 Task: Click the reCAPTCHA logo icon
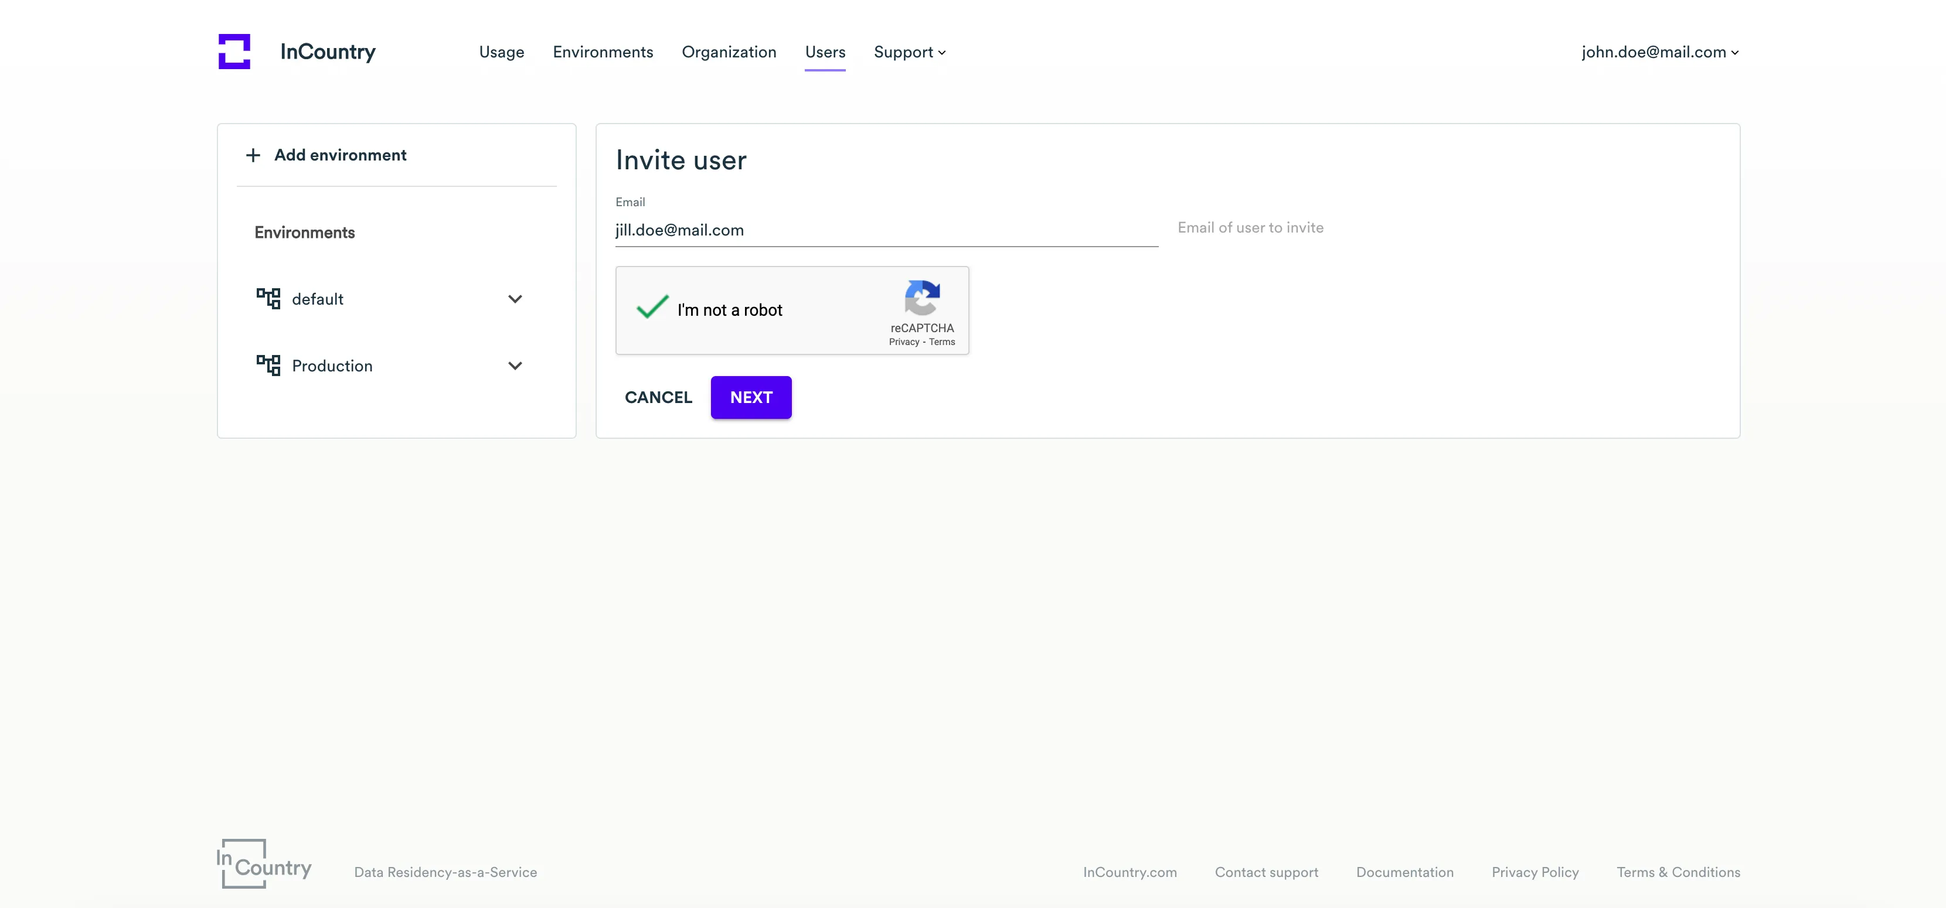coord(921,298)
